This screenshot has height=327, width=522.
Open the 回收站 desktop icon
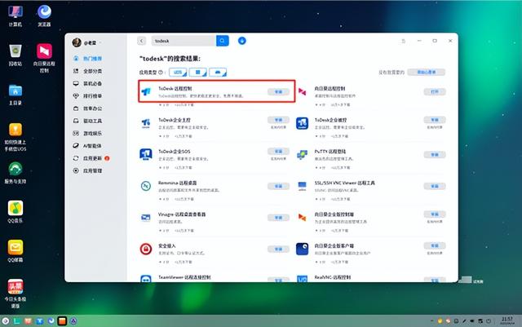click(15, 51)
